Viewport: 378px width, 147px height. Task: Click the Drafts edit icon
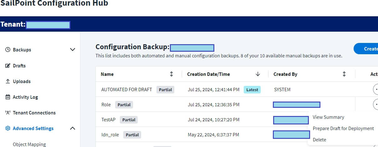click(8, 66)
